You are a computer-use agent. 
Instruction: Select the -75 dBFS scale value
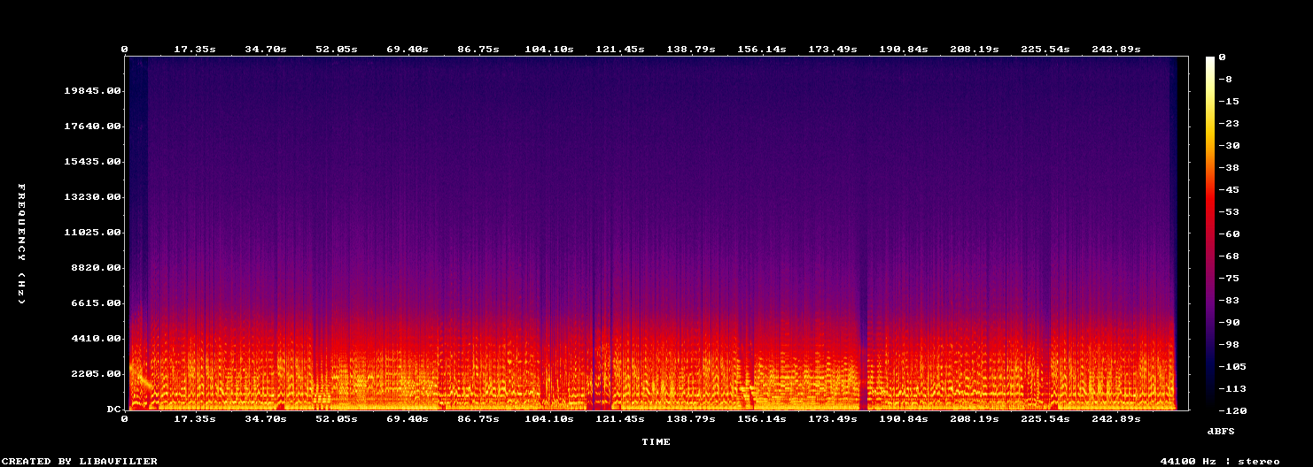1229,279
